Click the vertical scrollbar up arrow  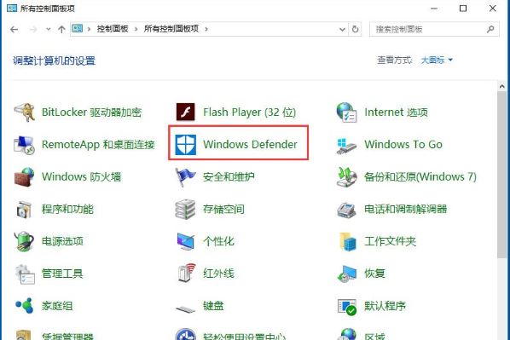click(501, 86)
